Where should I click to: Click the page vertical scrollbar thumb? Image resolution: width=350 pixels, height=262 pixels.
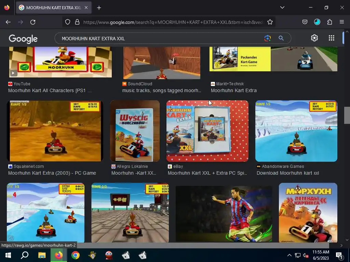(347, 115)
